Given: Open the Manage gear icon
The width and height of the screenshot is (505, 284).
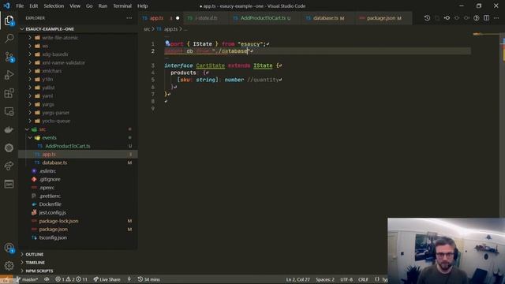Looking at the screenshot, I should pos(9,265).
